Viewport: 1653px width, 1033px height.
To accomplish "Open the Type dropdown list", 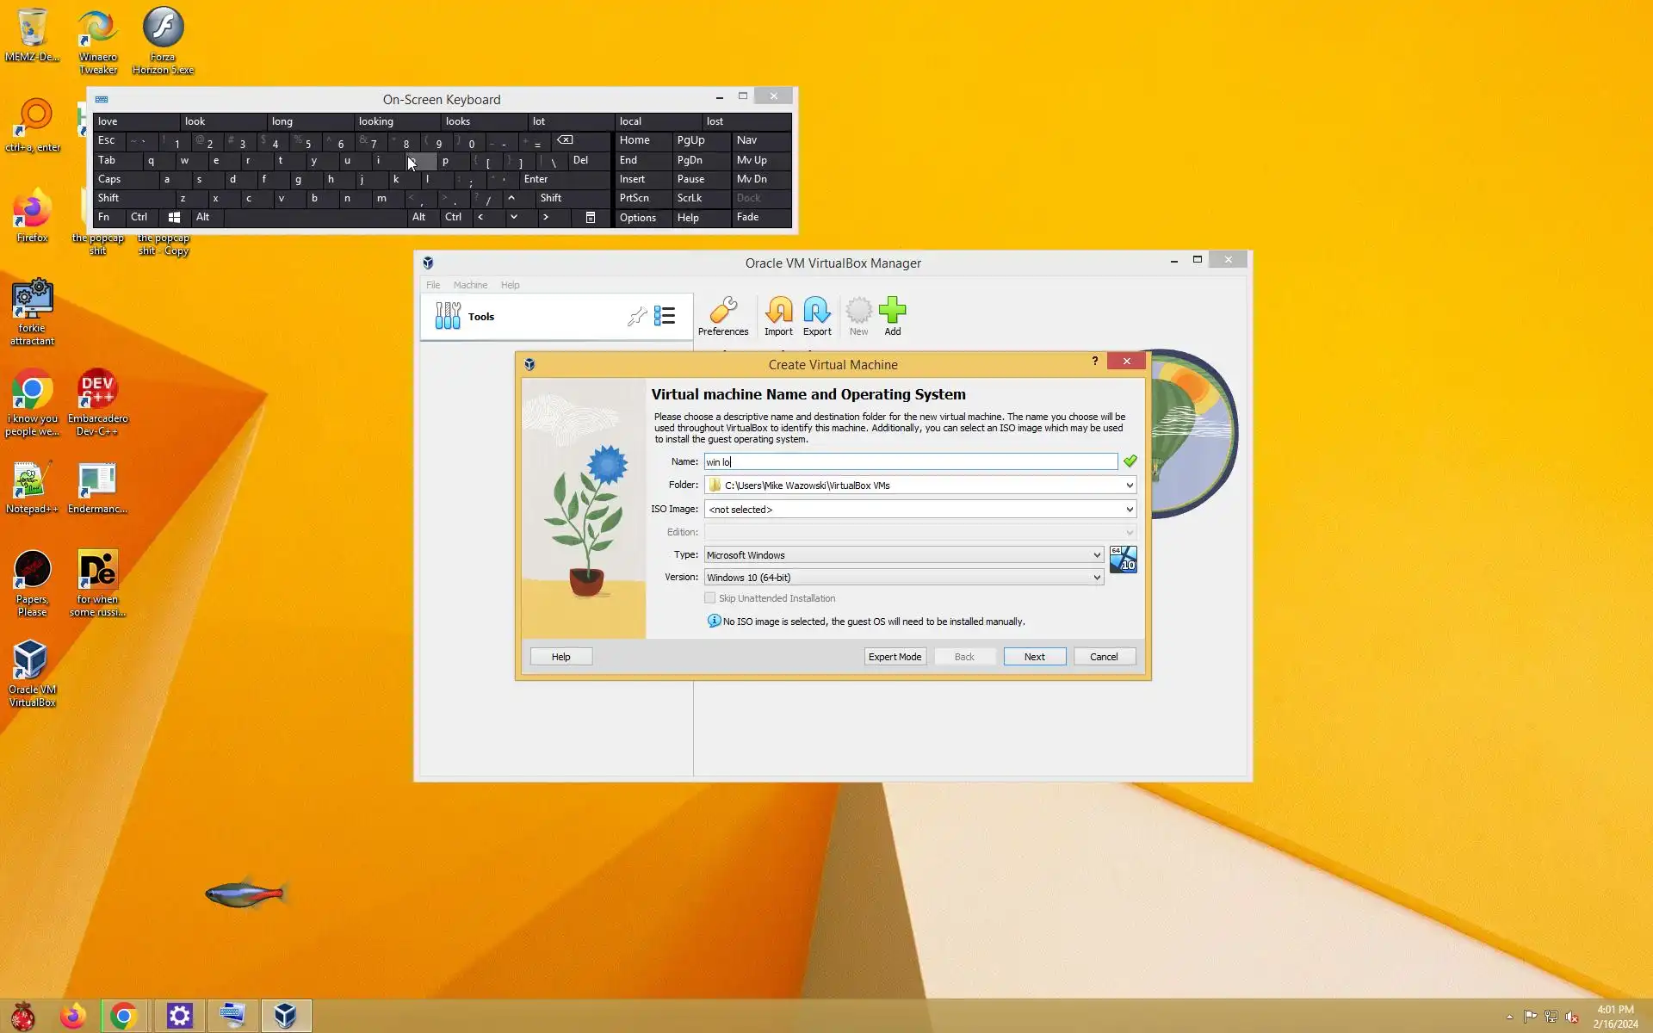I will 1096,555.
